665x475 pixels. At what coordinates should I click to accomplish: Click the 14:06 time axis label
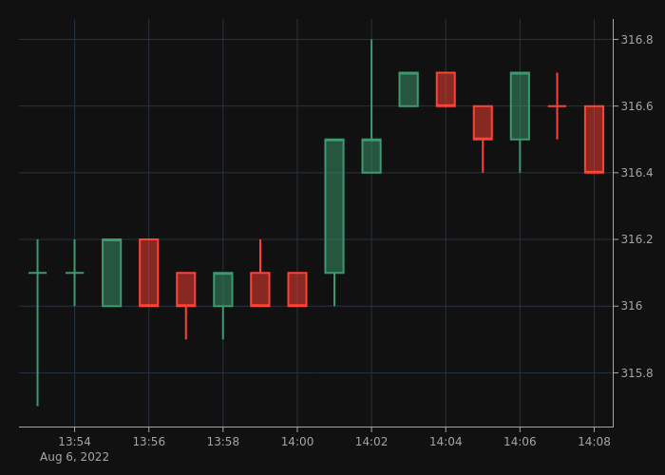[520, 442]
